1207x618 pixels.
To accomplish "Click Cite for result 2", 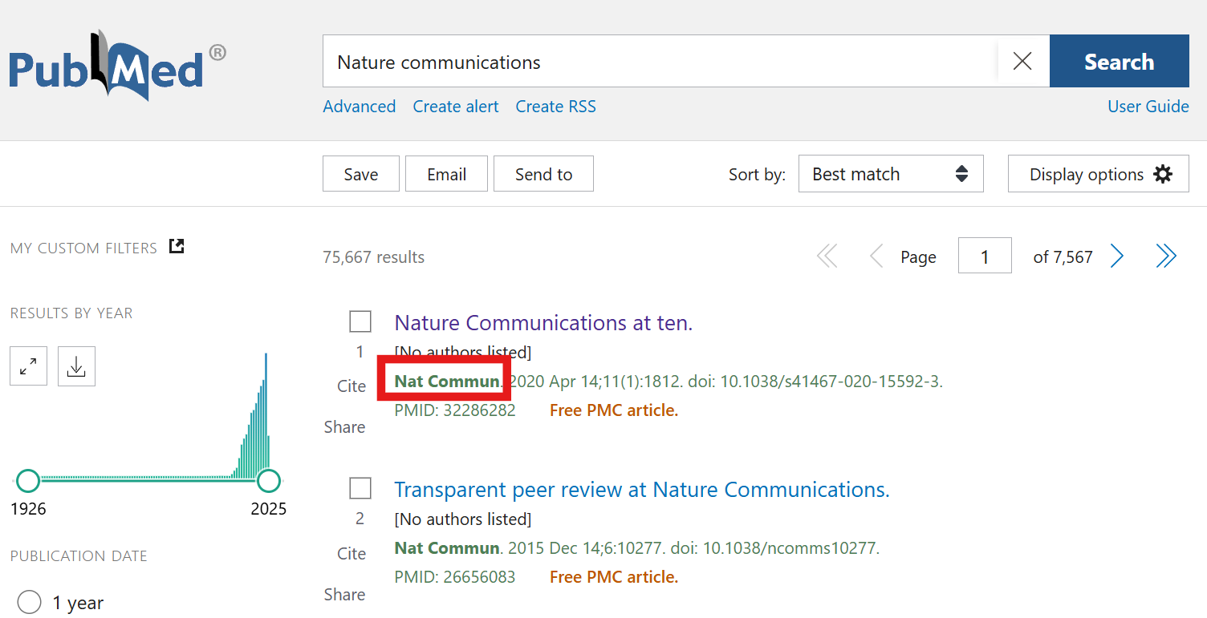I will tap(352, 554).
